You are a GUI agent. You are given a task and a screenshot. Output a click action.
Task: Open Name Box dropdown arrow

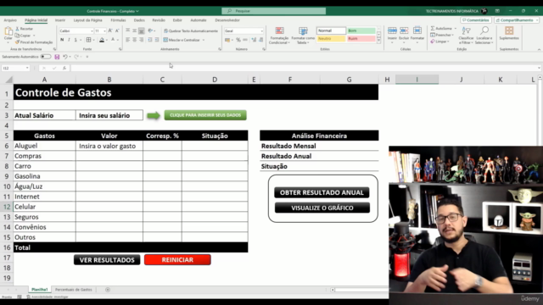pyautogui.click(x=27, y=68)
